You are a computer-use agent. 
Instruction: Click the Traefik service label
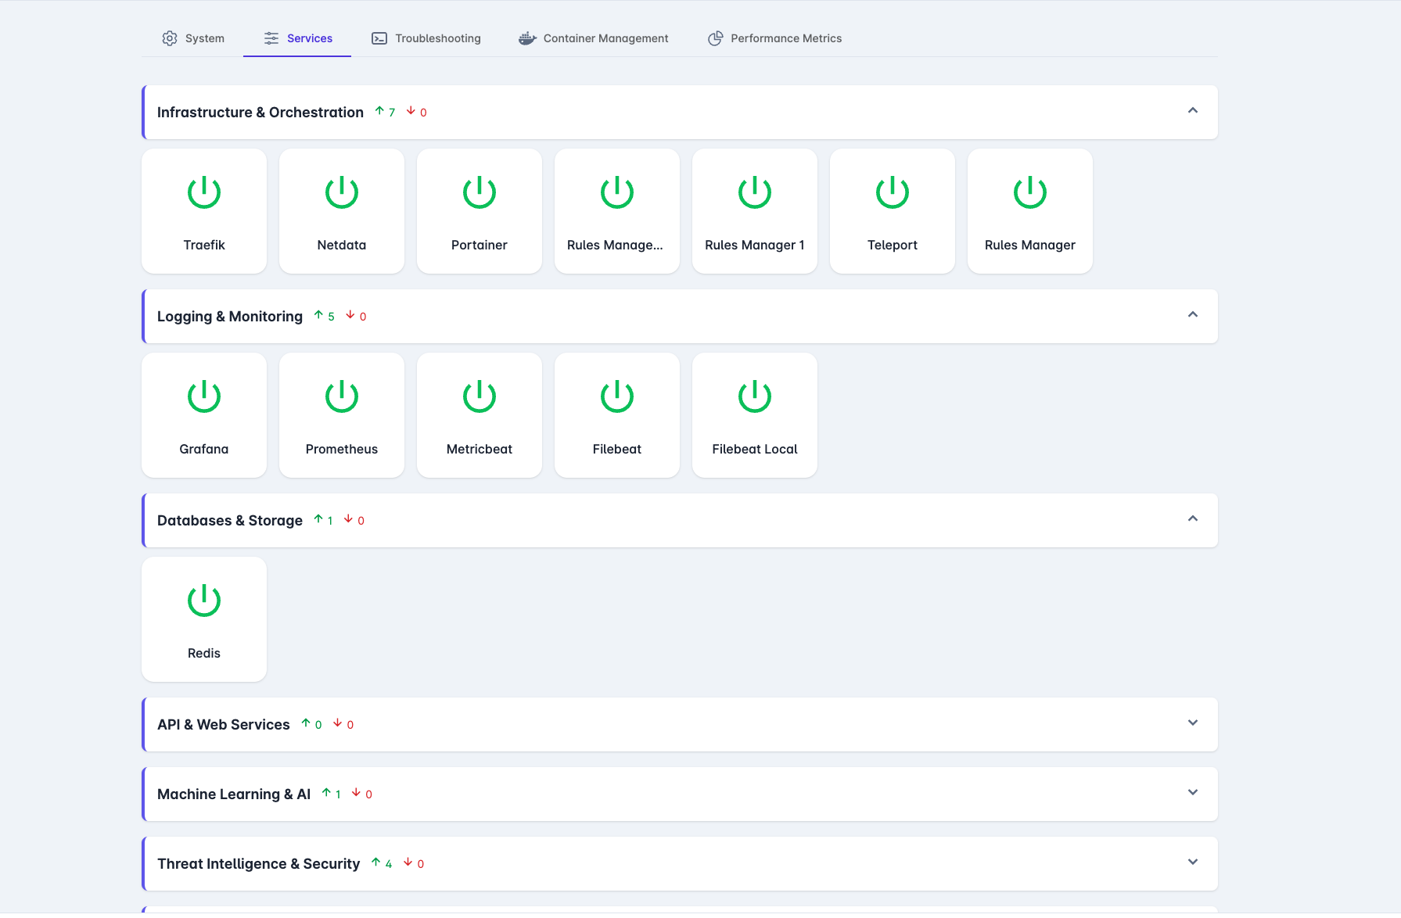[x=204, y=245]
